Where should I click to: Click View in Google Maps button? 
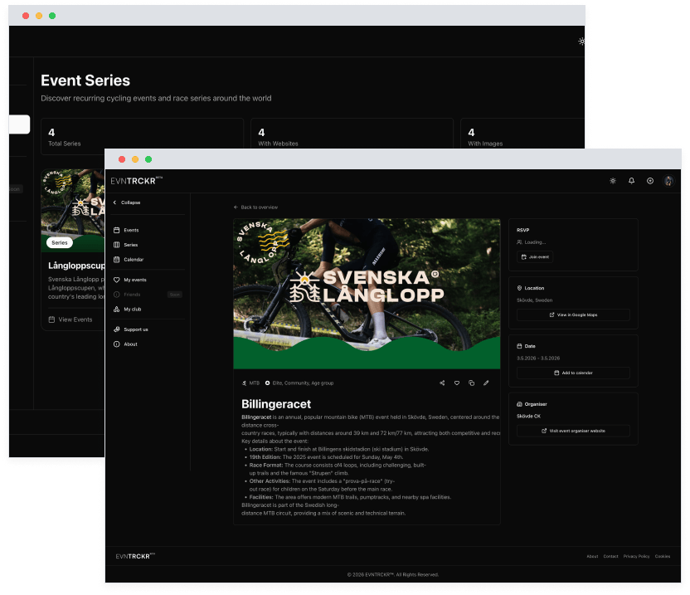(573, 315)
